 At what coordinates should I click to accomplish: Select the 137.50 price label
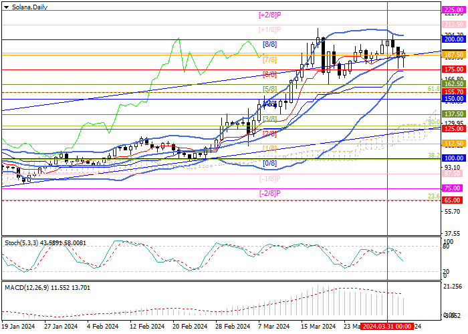453,114
